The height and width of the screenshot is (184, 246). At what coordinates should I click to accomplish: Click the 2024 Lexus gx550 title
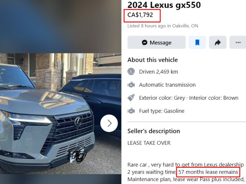[164, 5]
